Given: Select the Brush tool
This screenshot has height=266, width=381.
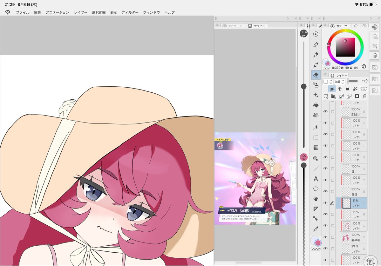Looking at the screenshot, I should [316, 65].
